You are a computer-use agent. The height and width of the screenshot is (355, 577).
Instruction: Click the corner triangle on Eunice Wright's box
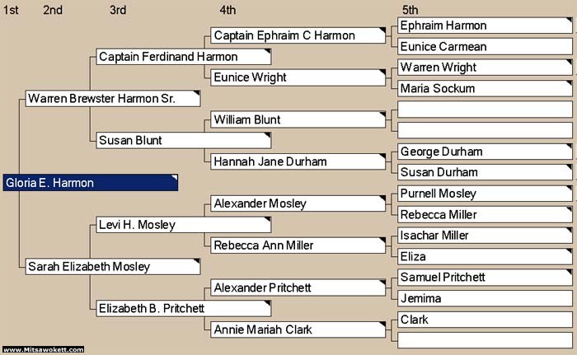coord(382,73)
